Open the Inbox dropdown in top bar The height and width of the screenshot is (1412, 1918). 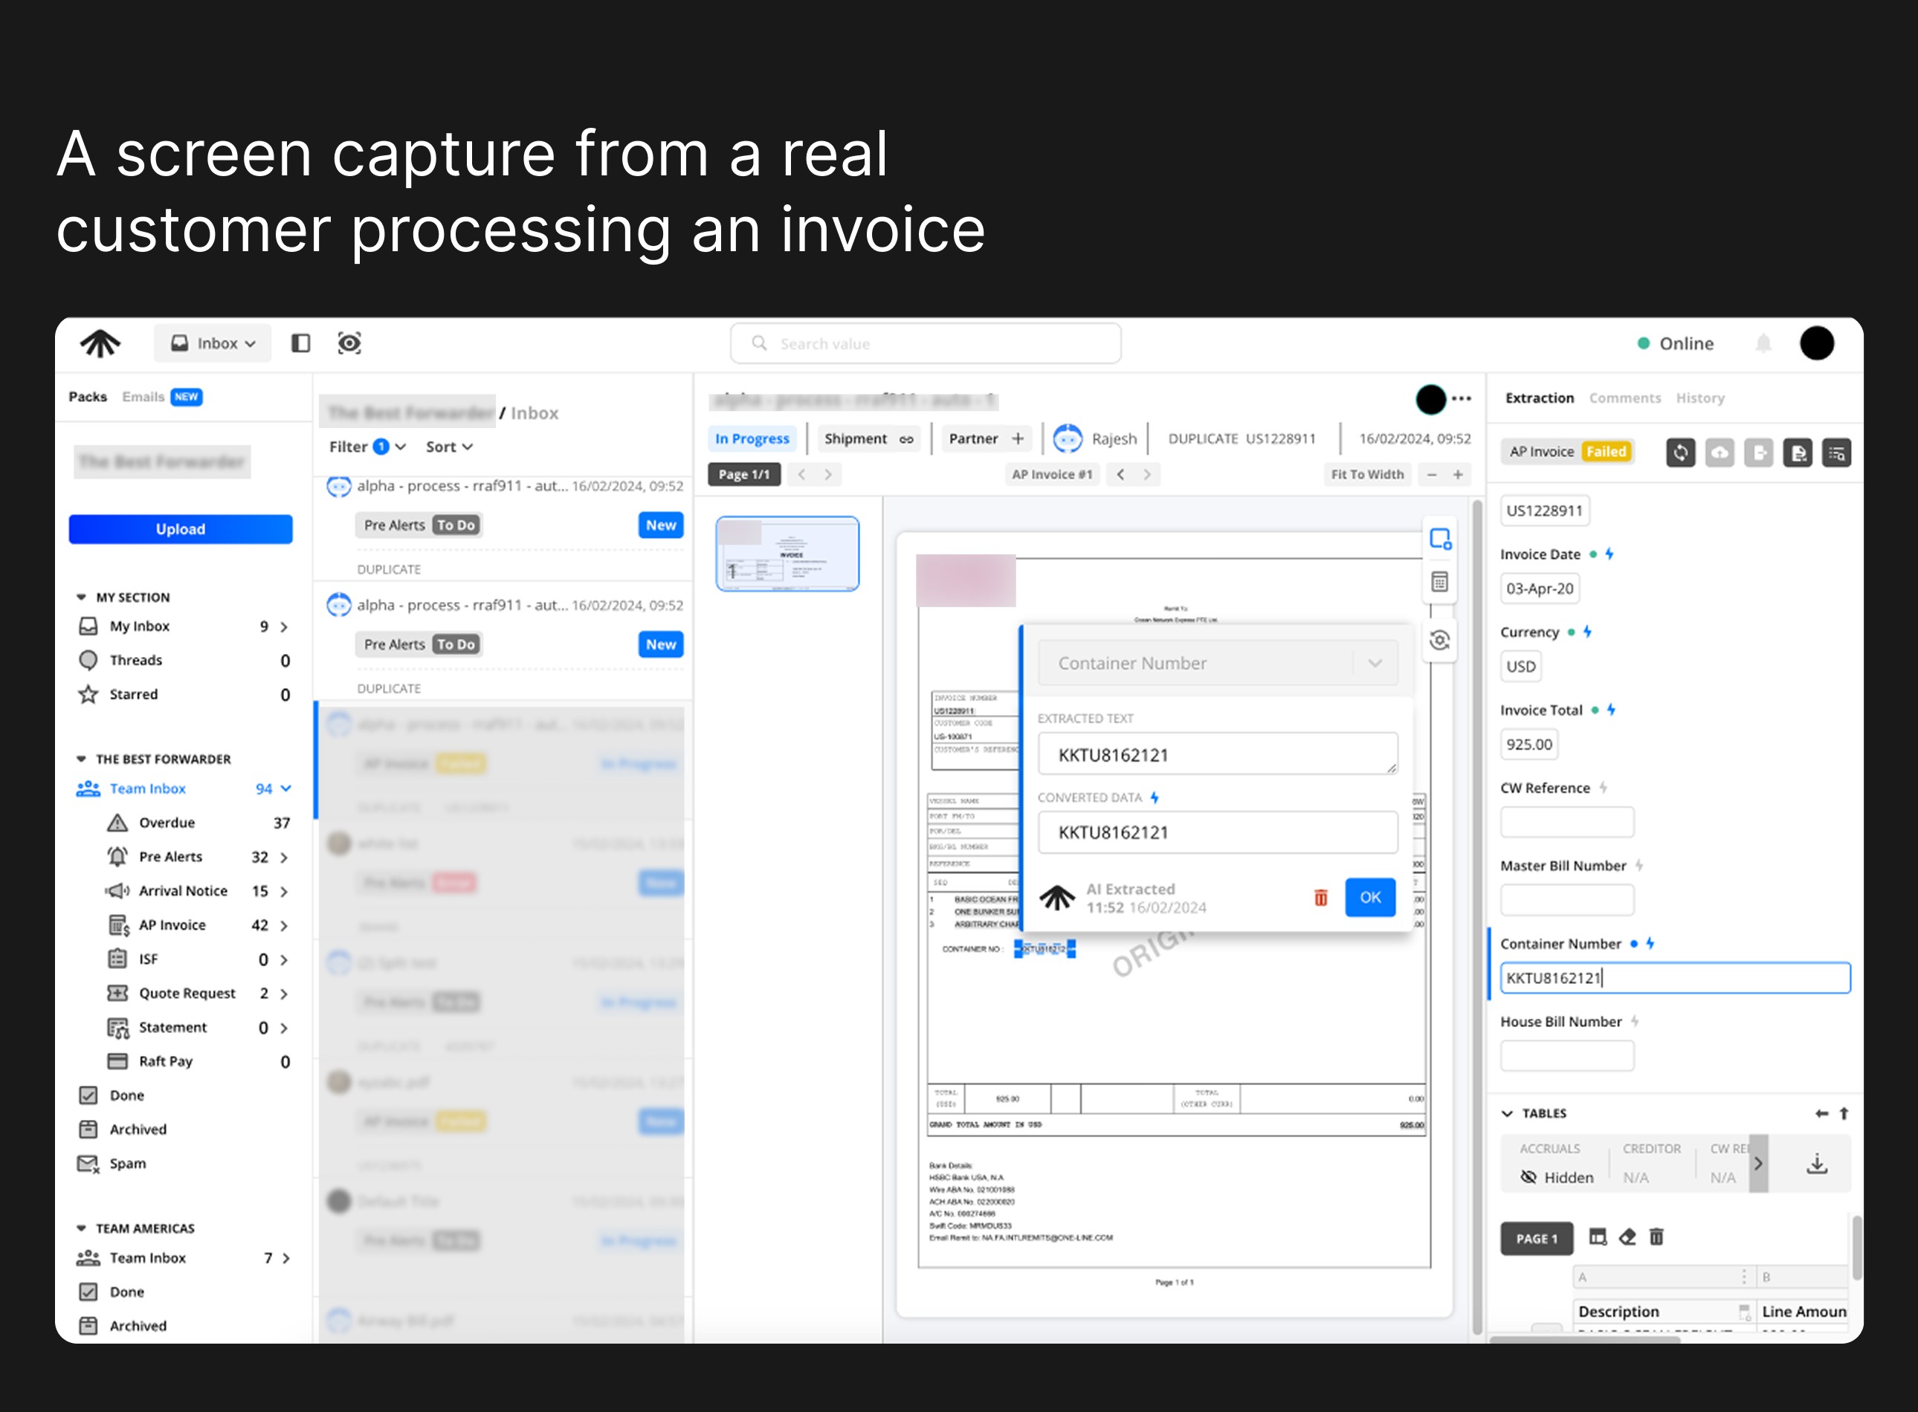pos(213,343)
